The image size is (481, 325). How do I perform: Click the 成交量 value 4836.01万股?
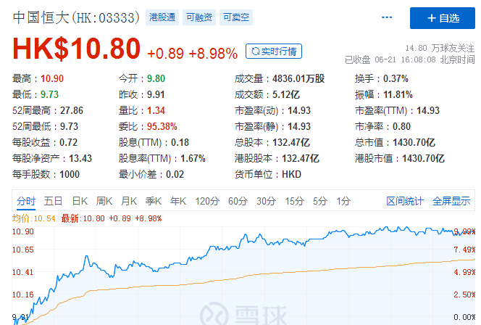coord(298,78)
